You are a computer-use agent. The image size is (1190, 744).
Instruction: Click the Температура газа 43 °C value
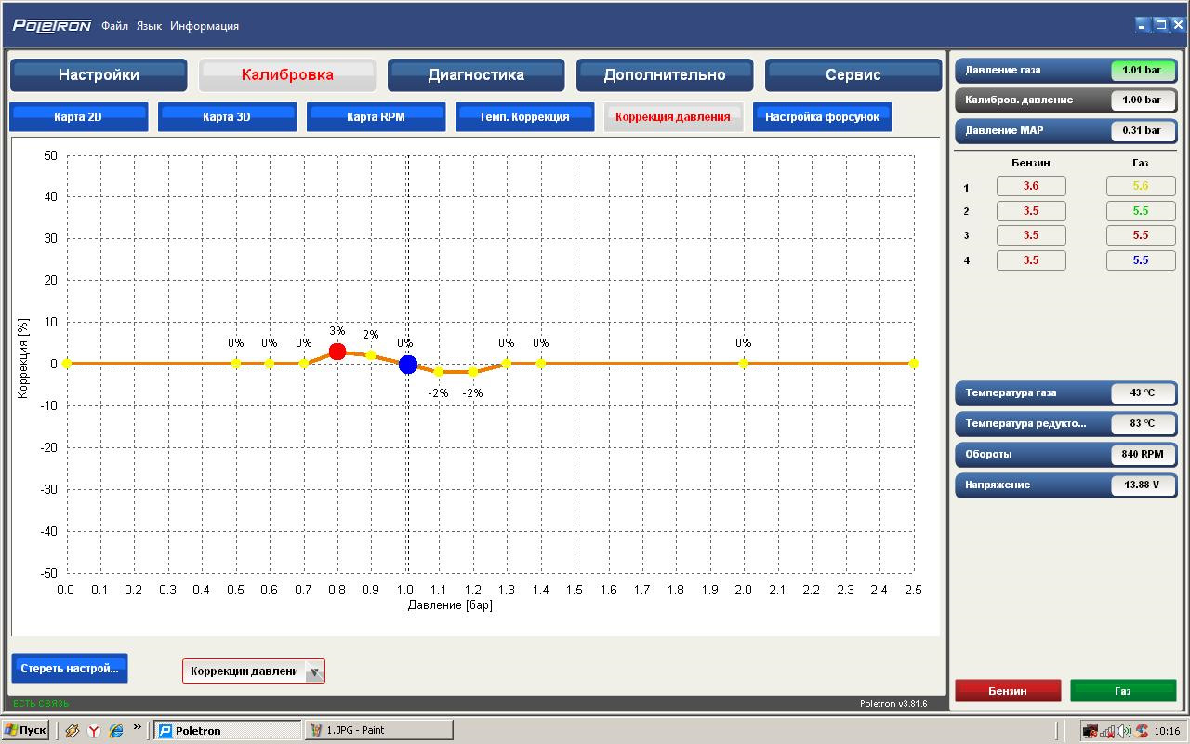[x=1143, y=392]
